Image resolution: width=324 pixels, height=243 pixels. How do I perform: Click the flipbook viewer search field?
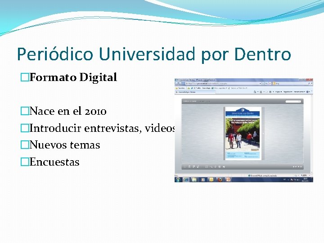[293, 101]
